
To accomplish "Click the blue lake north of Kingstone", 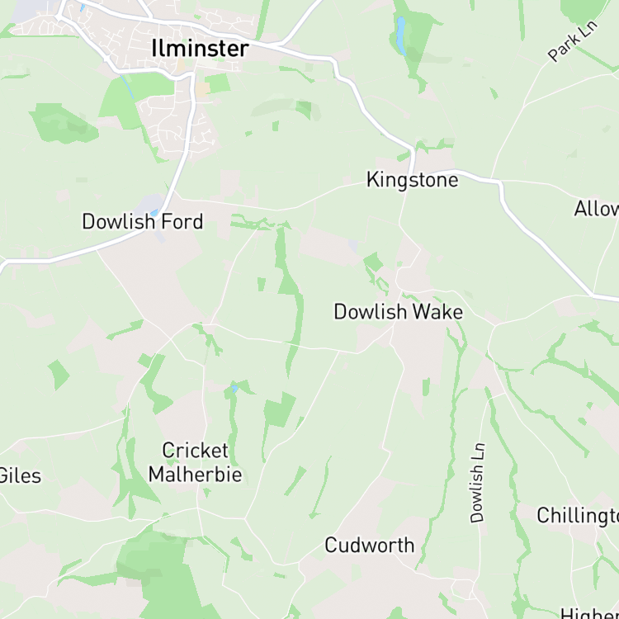I will click(401, 35).
